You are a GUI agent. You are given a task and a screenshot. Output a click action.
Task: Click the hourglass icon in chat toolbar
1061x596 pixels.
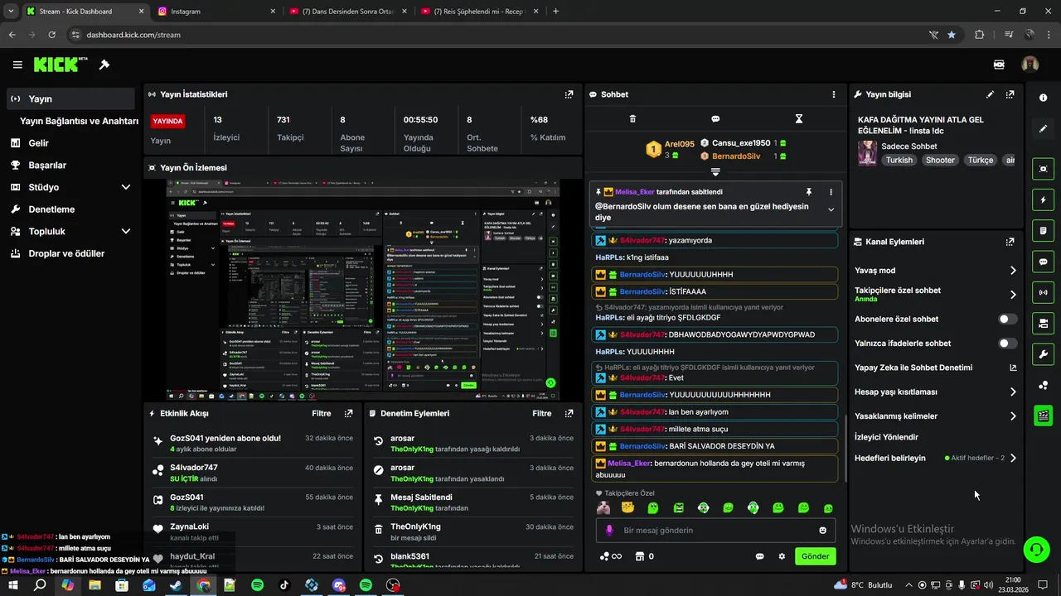[799, 119]
